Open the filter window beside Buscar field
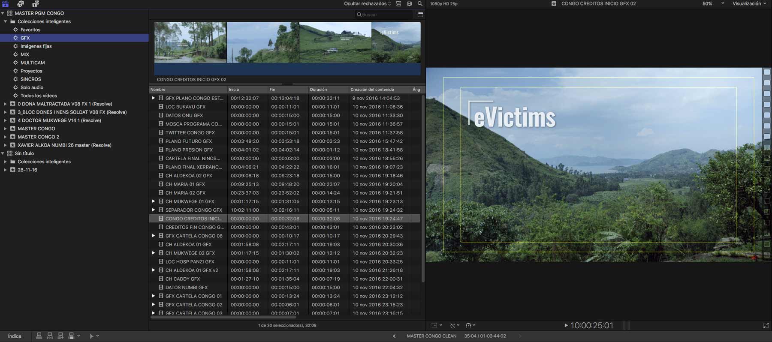This screenshot has width=772, height=342. coord(420,15)
